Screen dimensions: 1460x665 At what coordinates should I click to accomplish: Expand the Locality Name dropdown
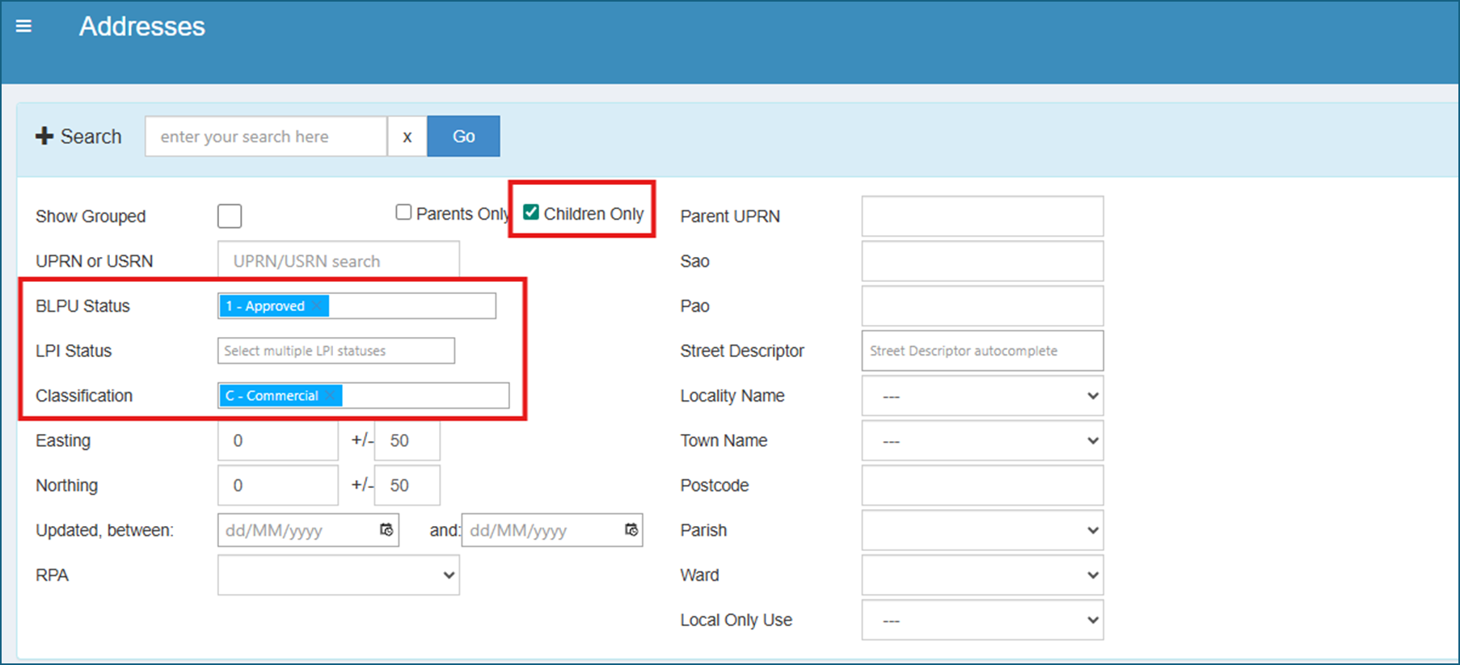click(982, 396)
